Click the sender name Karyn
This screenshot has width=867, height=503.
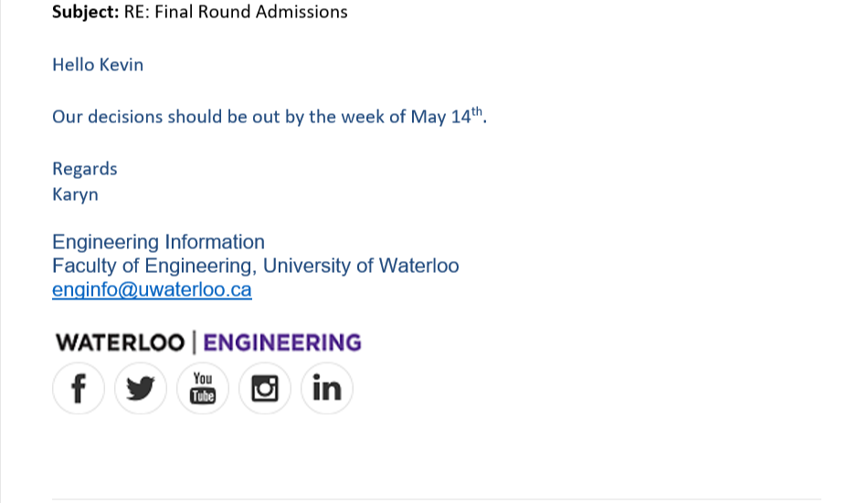75,194
